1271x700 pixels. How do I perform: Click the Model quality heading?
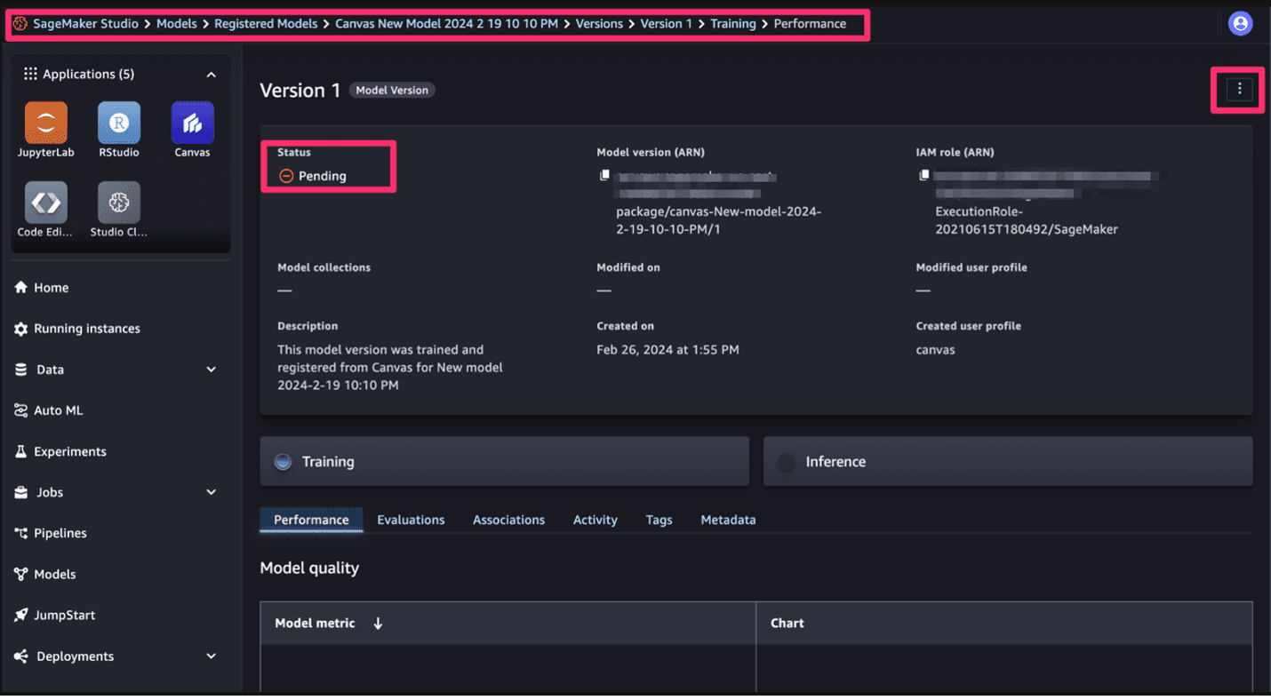pyautogui.click(x=309, y=568)
